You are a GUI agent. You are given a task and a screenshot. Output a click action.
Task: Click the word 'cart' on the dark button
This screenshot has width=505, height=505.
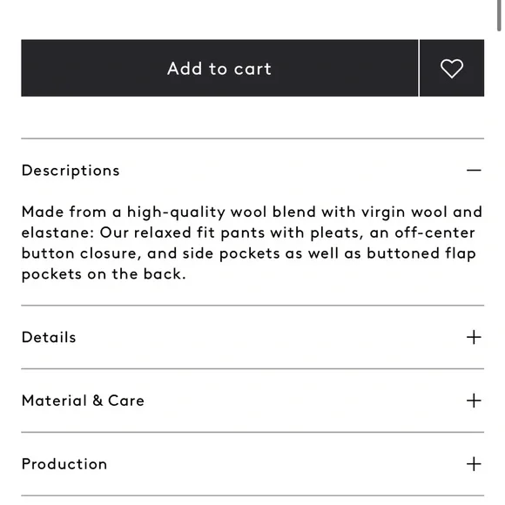pyautogui.click(x=252, y=69)
